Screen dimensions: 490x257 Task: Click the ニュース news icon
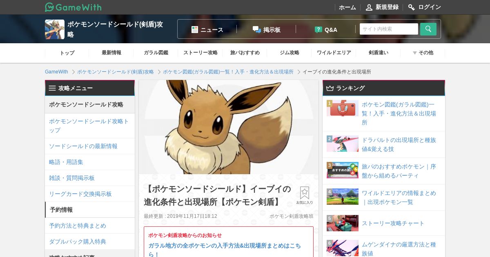click(x=195, y=29)
